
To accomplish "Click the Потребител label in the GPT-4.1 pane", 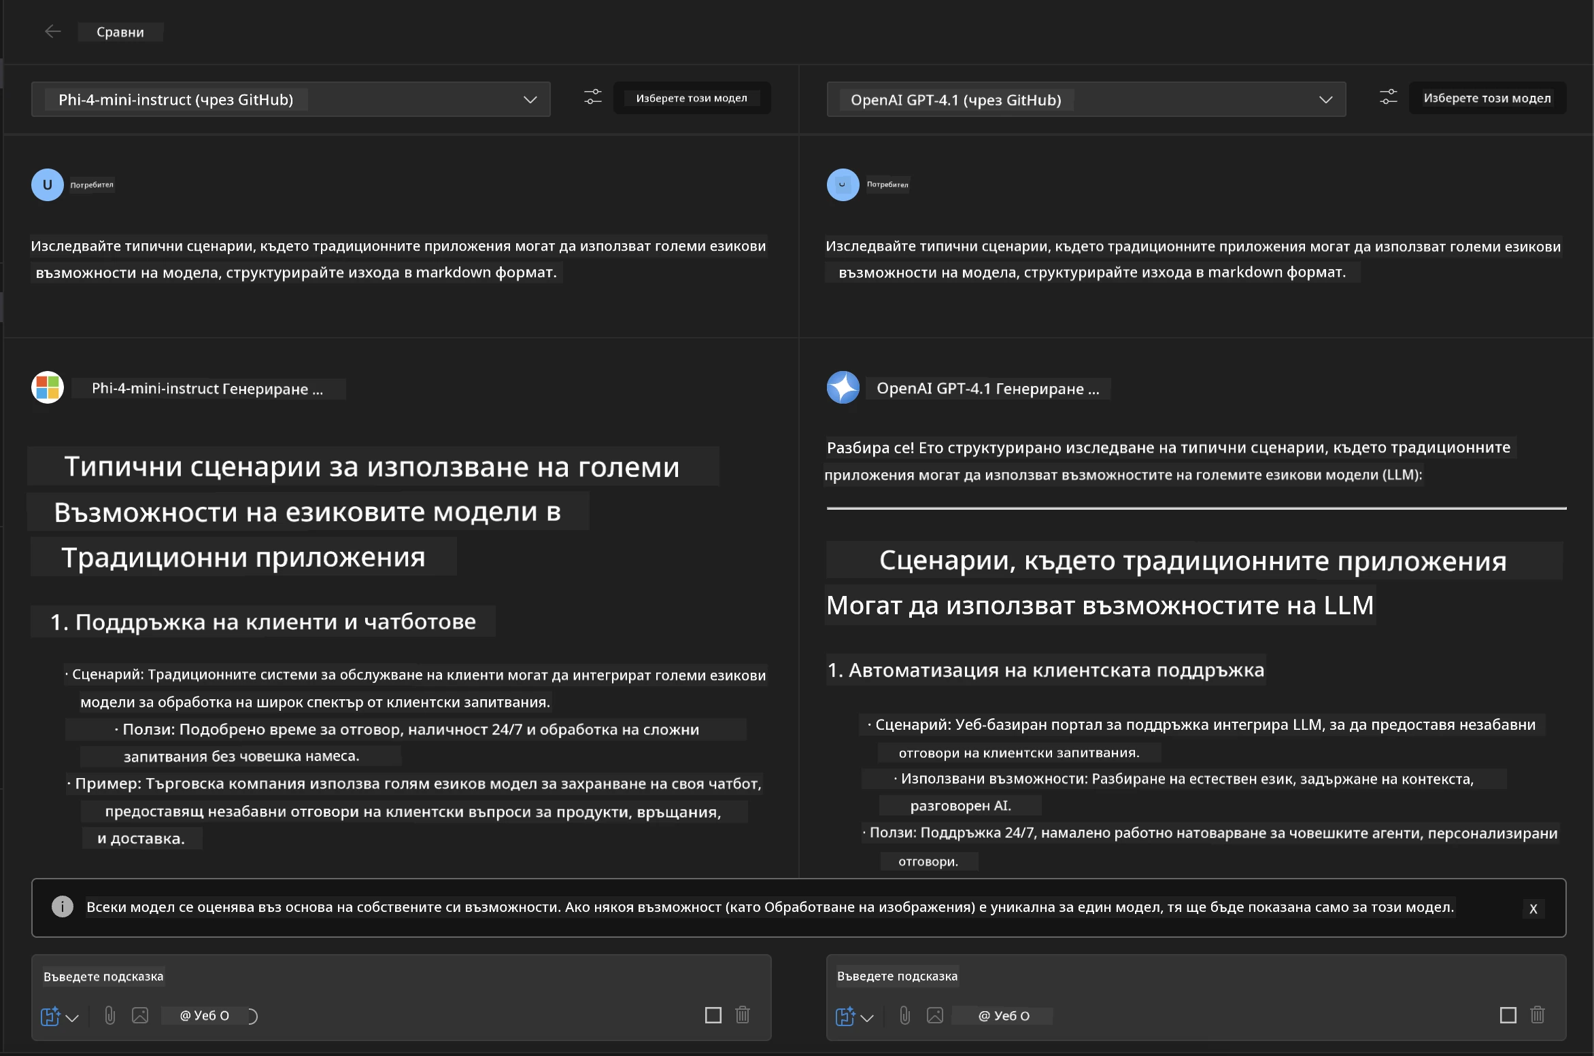I will pos(887,185).
